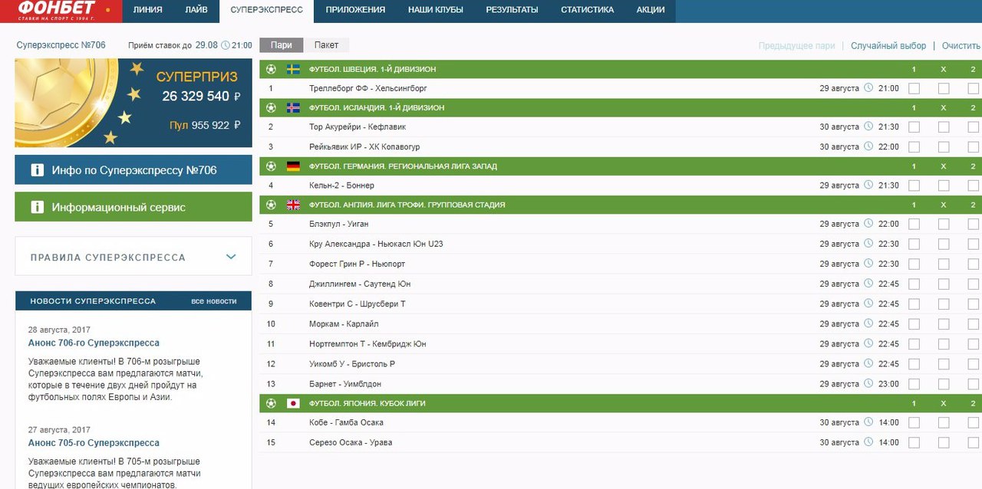Image resolution: width=982 pixels, height=489 pixels.
Task: Click the Sweden flag icon
Action: (293, 69)
